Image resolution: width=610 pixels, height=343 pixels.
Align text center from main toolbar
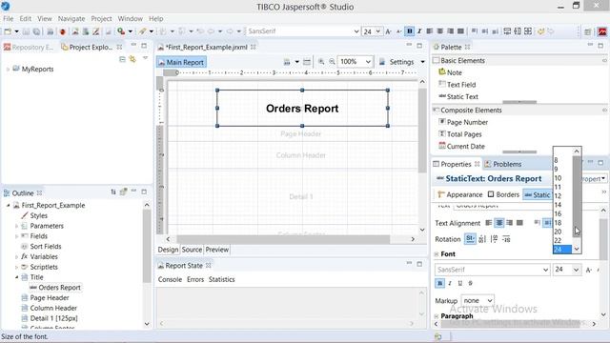tap(440, 31)
